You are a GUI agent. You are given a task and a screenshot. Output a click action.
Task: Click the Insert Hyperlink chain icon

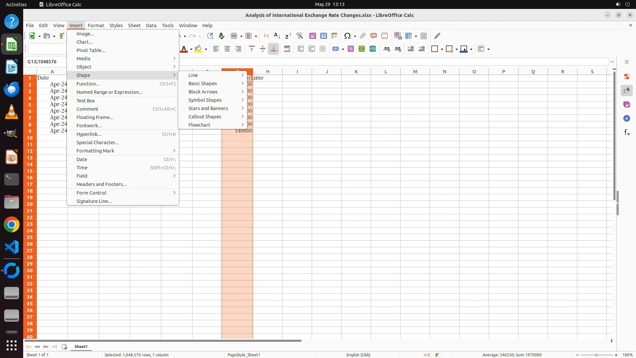363,36
